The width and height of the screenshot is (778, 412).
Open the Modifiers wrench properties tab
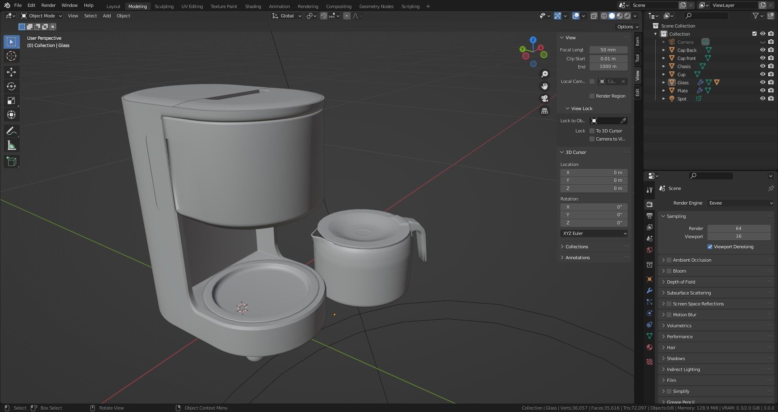650,290
